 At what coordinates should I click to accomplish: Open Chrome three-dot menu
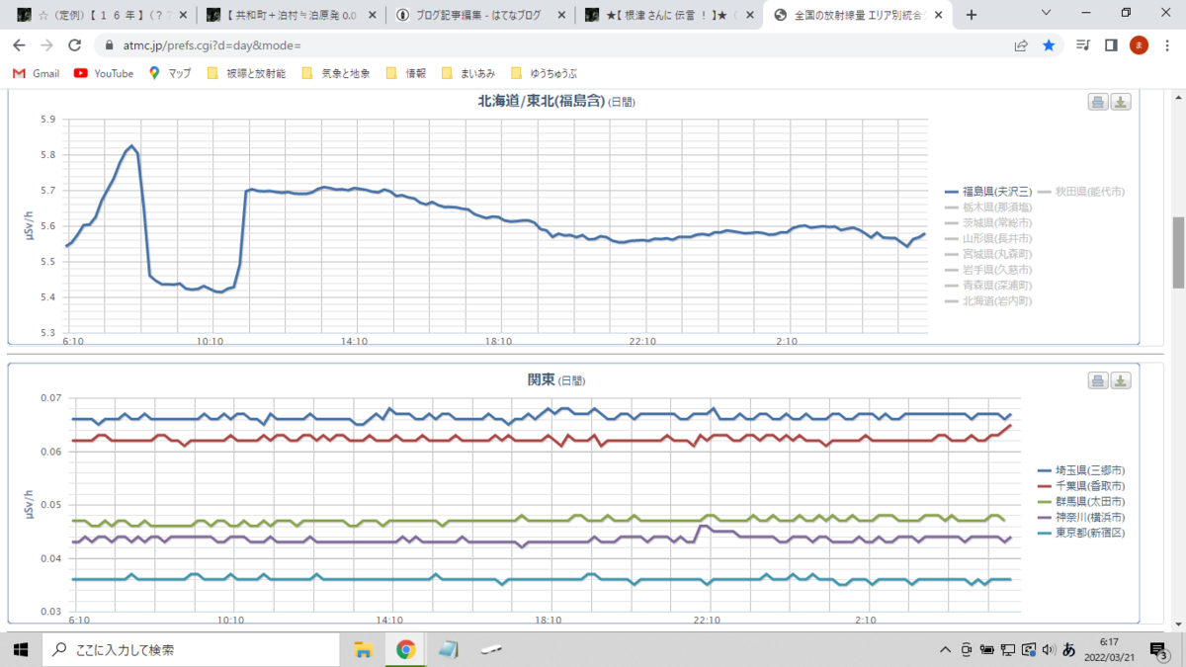click(1167, 45)
